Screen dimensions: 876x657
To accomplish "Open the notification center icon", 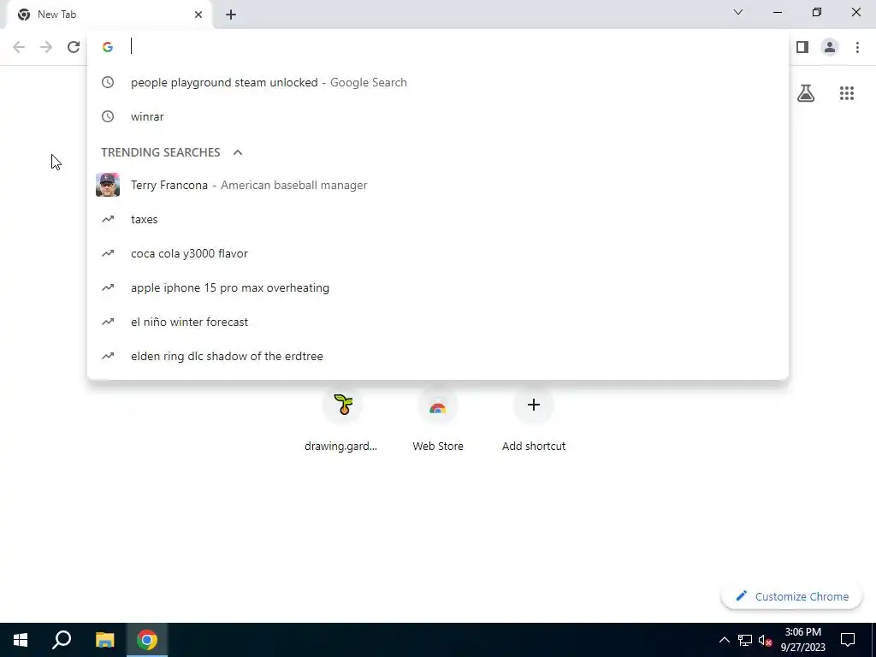I will coord(848,640).
